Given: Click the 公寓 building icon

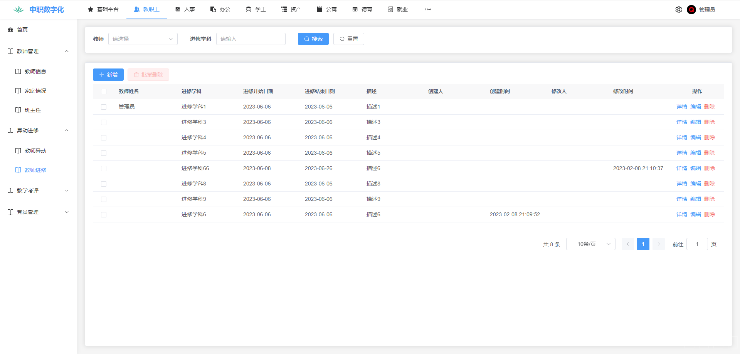Looking at the screenshot, I should (319, 9).
